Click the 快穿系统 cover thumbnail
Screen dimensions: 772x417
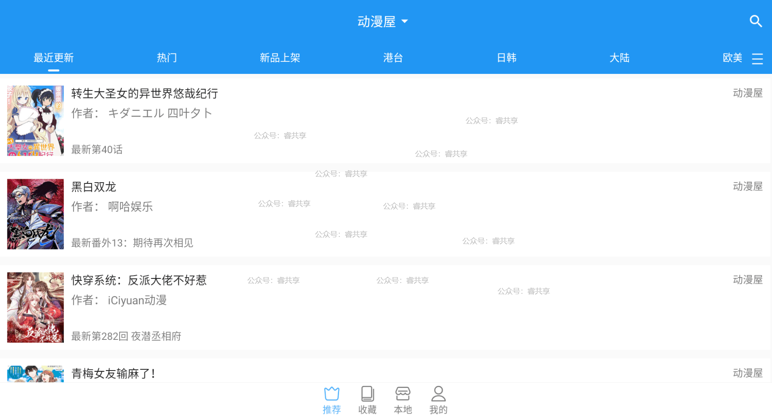pos(36,307)
